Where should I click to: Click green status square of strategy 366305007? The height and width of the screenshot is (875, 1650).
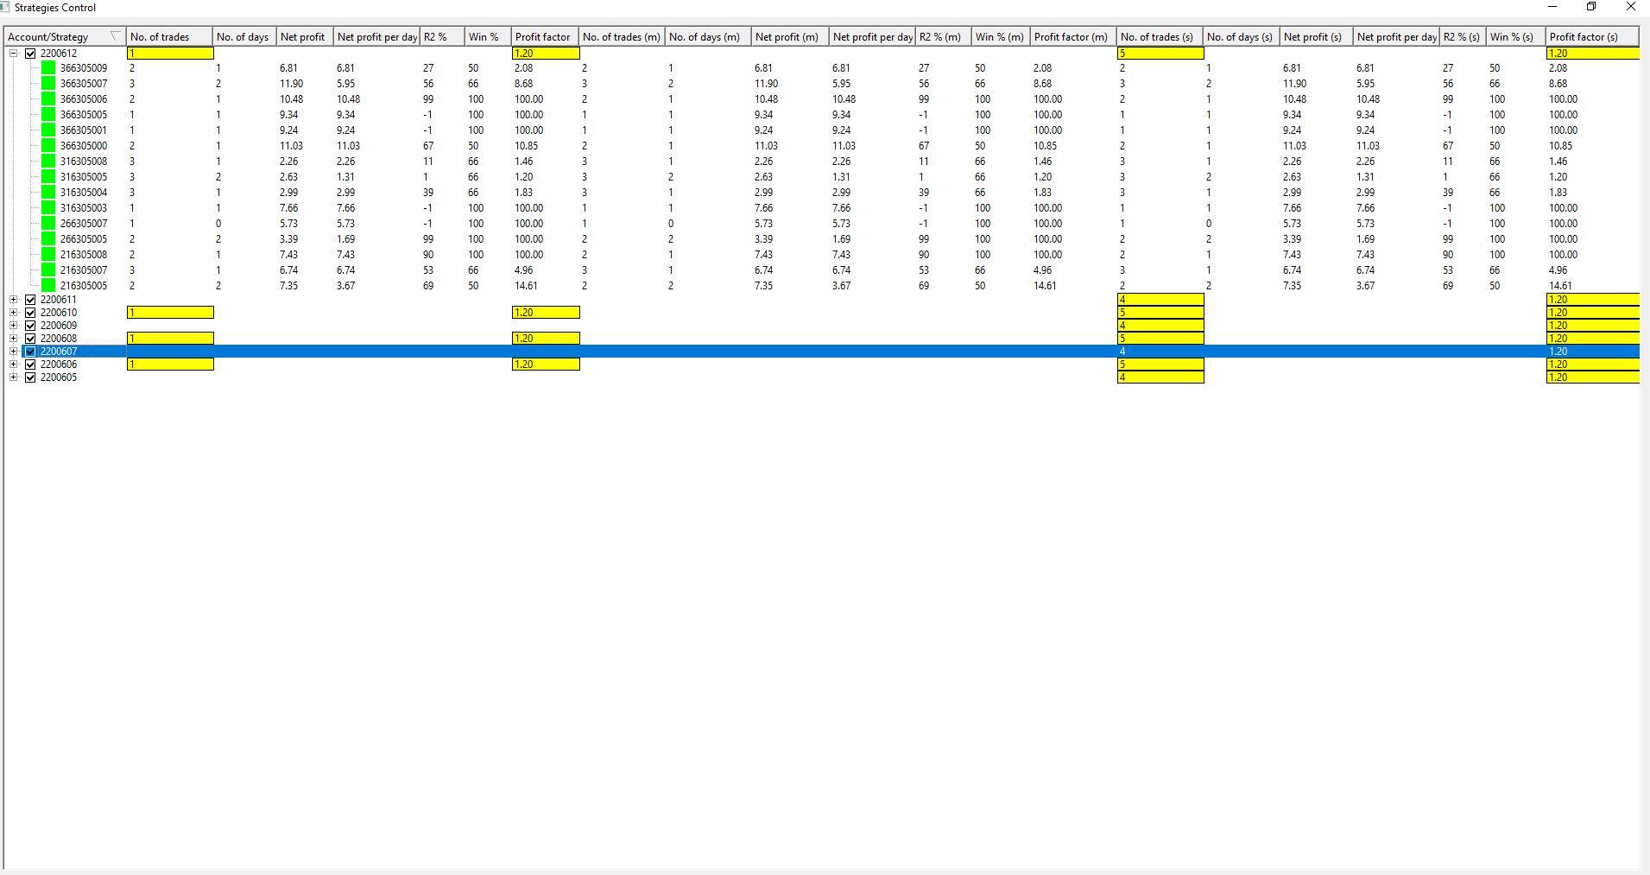coord(48,84)
